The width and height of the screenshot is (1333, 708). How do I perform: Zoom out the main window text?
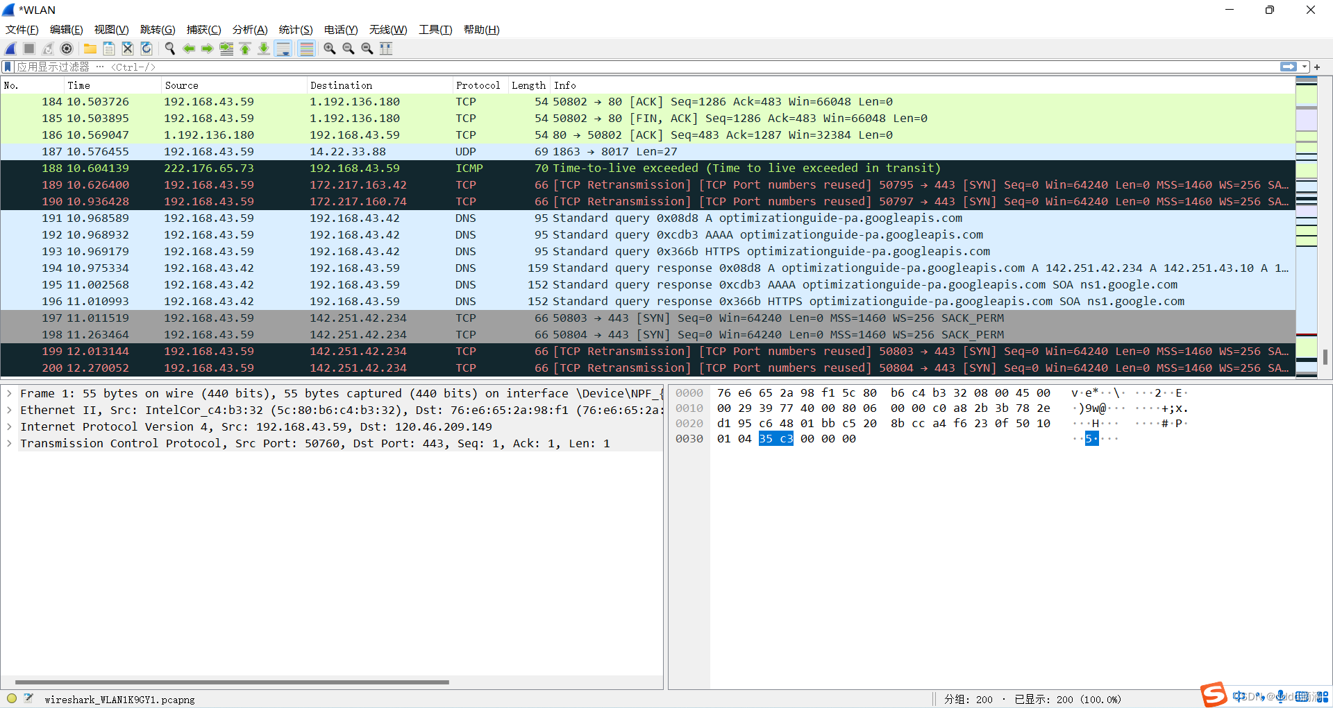[x=349, y=49]
